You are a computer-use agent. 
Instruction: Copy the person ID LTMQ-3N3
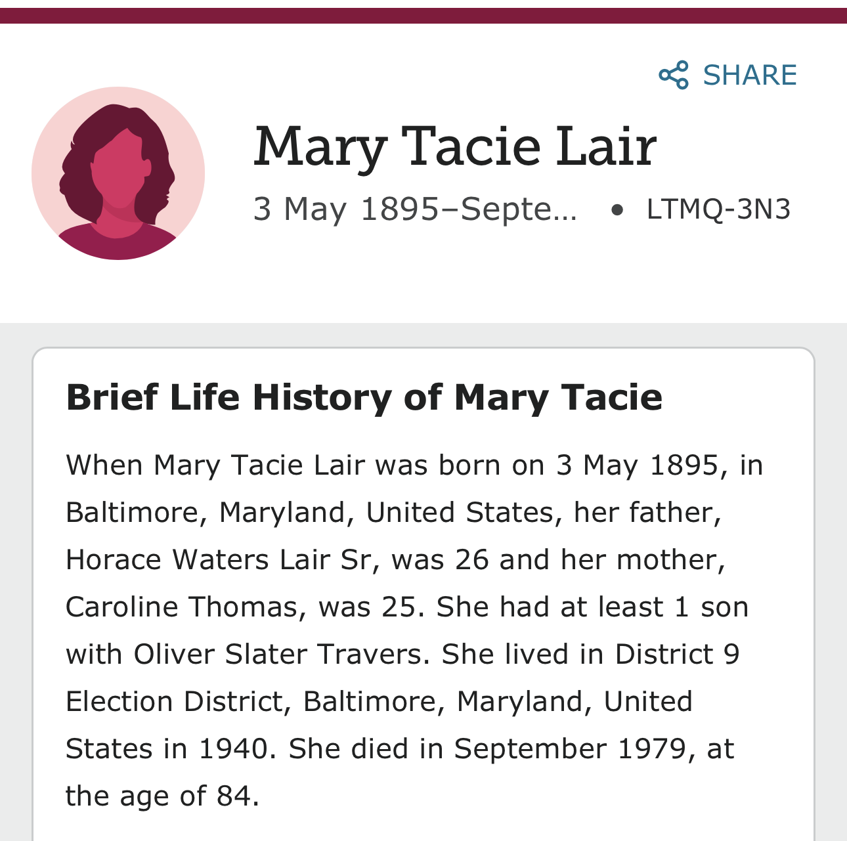(718, 209)
